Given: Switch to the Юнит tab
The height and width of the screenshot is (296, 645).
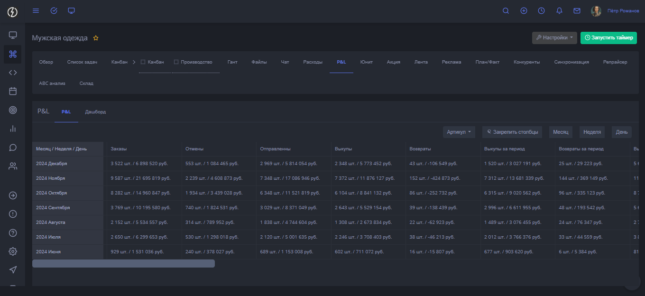Looking at the screenshot, I should click(x=366, y=62).
